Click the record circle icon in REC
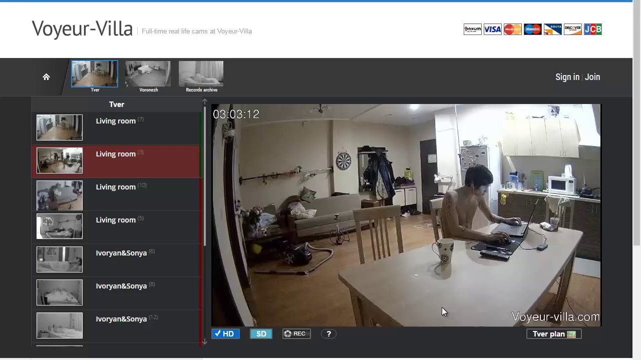 [288, 334]
